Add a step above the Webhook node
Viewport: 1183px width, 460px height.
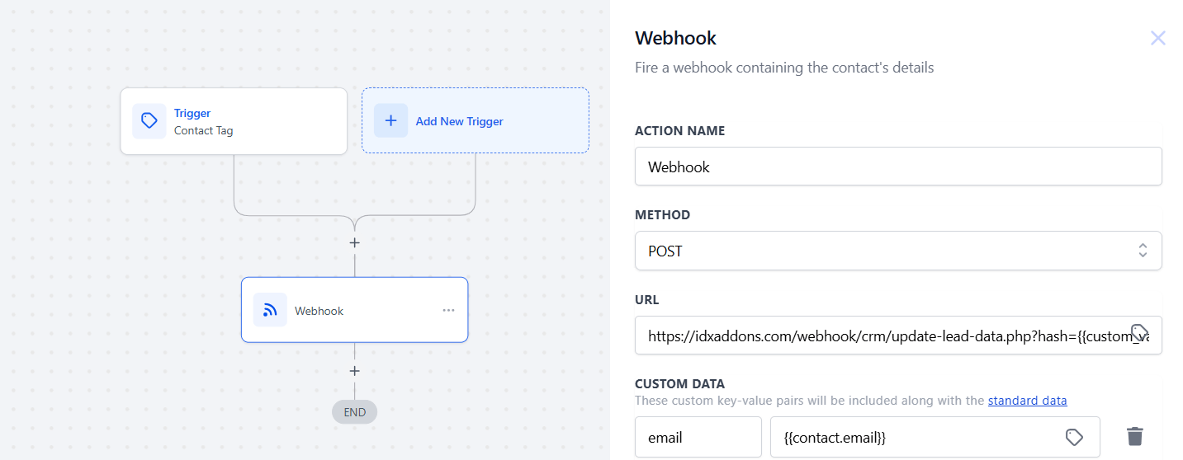point(354,243)
